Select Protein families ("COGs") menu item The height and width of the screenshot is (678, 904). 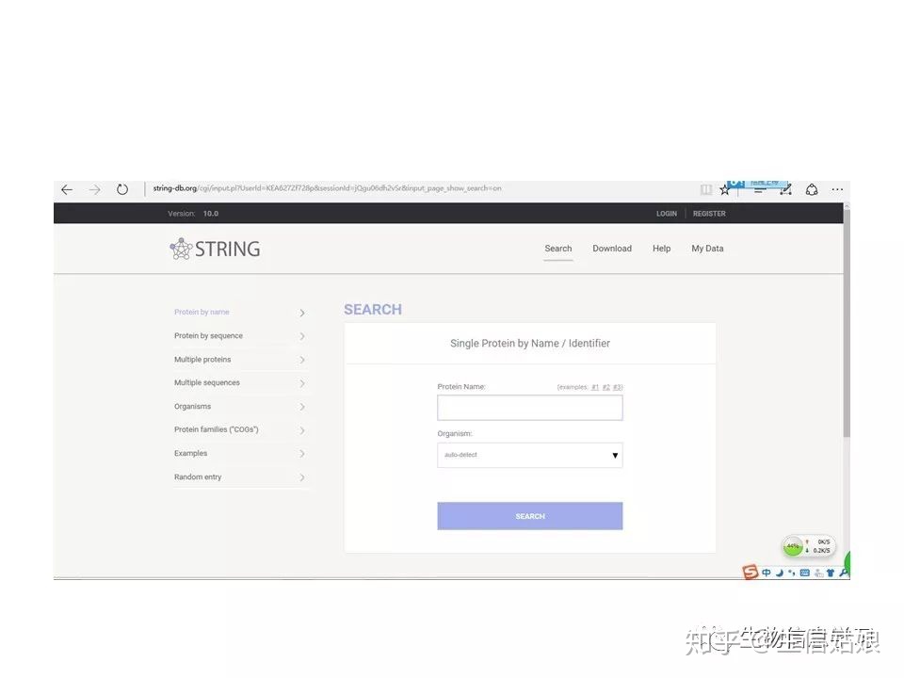[x=217, y=429]
